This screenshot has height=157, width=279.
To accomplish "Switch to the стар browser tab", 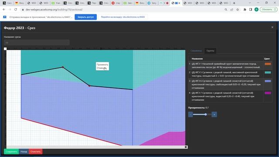I will click(116, 3).
